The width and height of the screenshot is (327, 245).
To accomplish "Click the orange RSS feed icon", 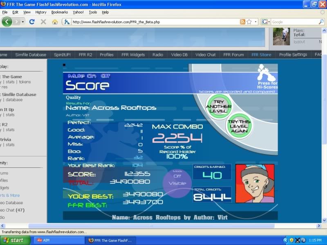I will coord(242,22).
